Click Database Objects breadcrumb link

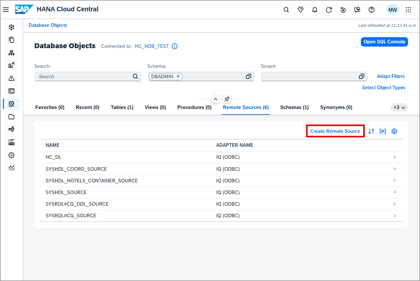pyautogui.click(x=48, y=25)
